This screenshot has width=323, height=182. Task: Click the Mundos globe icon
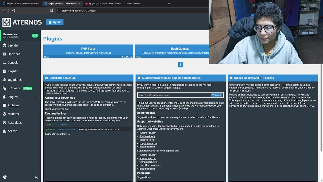[x=4, y=114]
